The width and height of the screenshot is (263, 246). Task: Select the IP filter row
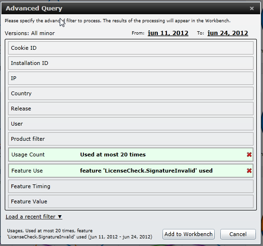131,78
